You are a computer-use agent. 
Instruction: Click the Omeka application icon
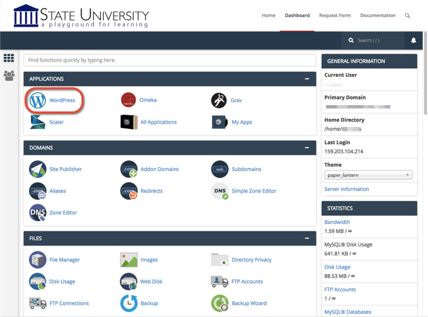coord(128,100)
